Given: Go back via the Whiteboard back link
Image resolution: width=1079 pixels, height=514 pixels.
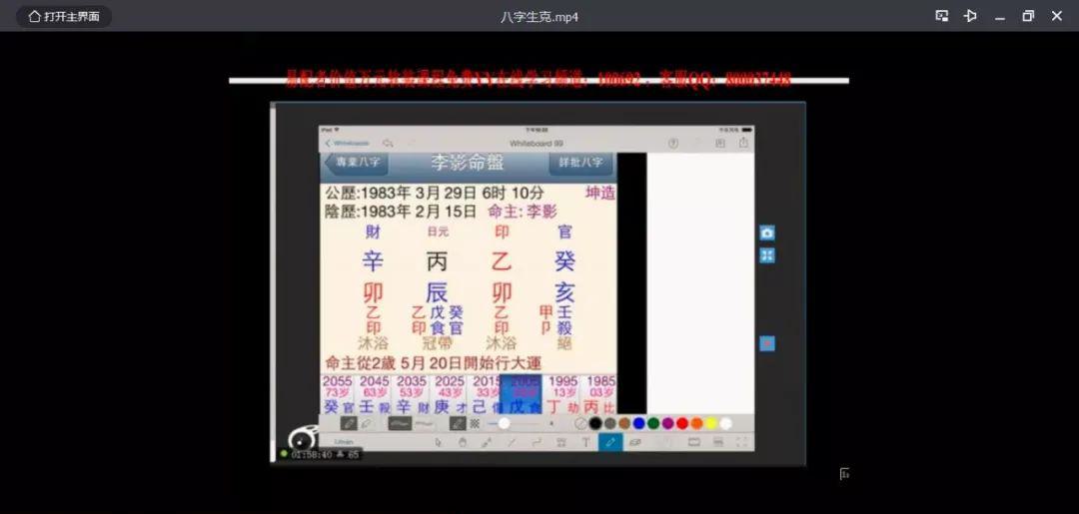Looking at the screenshot, I should point(348,143).
